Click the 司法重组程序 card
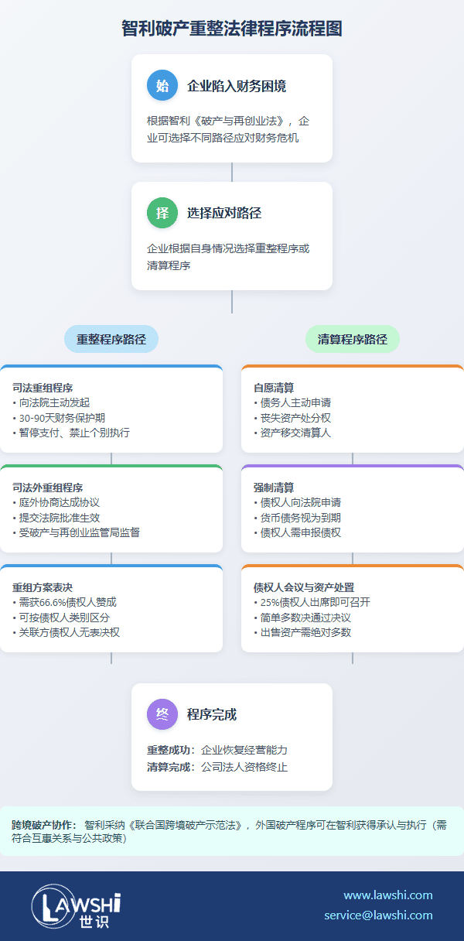The height and width of the screenshot is (941, 464). [111, 409]
